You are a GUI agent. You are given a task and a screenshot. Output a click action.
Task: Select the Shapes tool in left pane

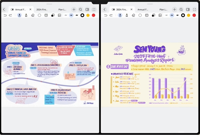click(53, 15)
